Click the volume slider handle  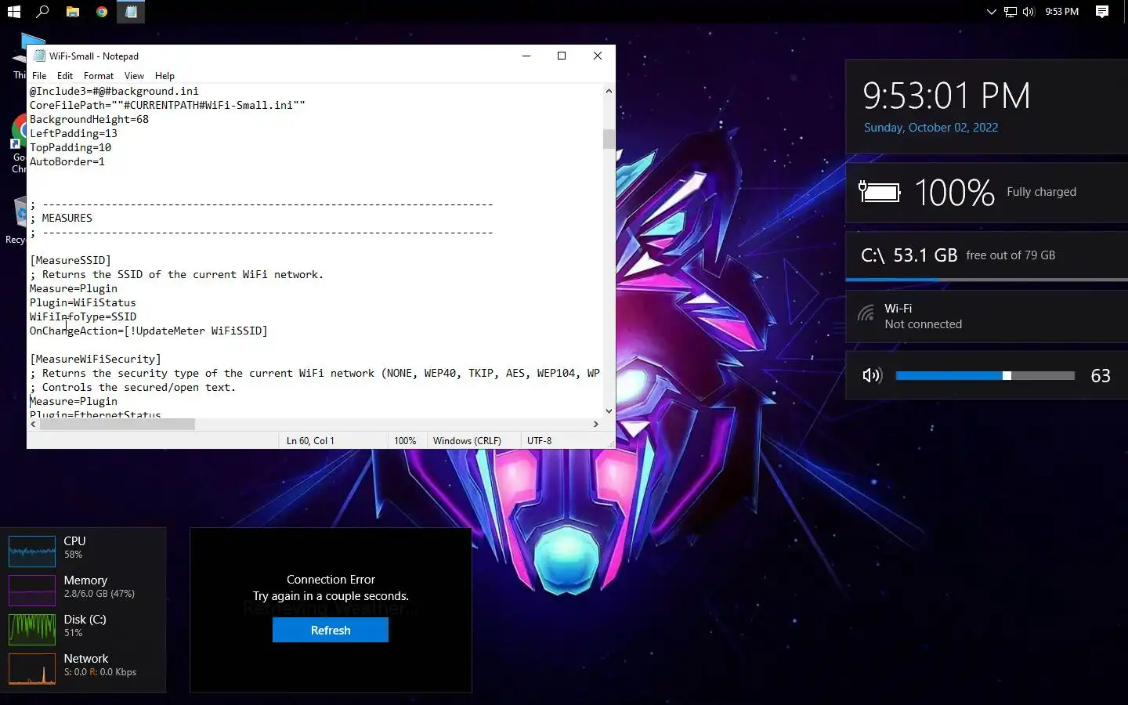(x=1007, y=376)
